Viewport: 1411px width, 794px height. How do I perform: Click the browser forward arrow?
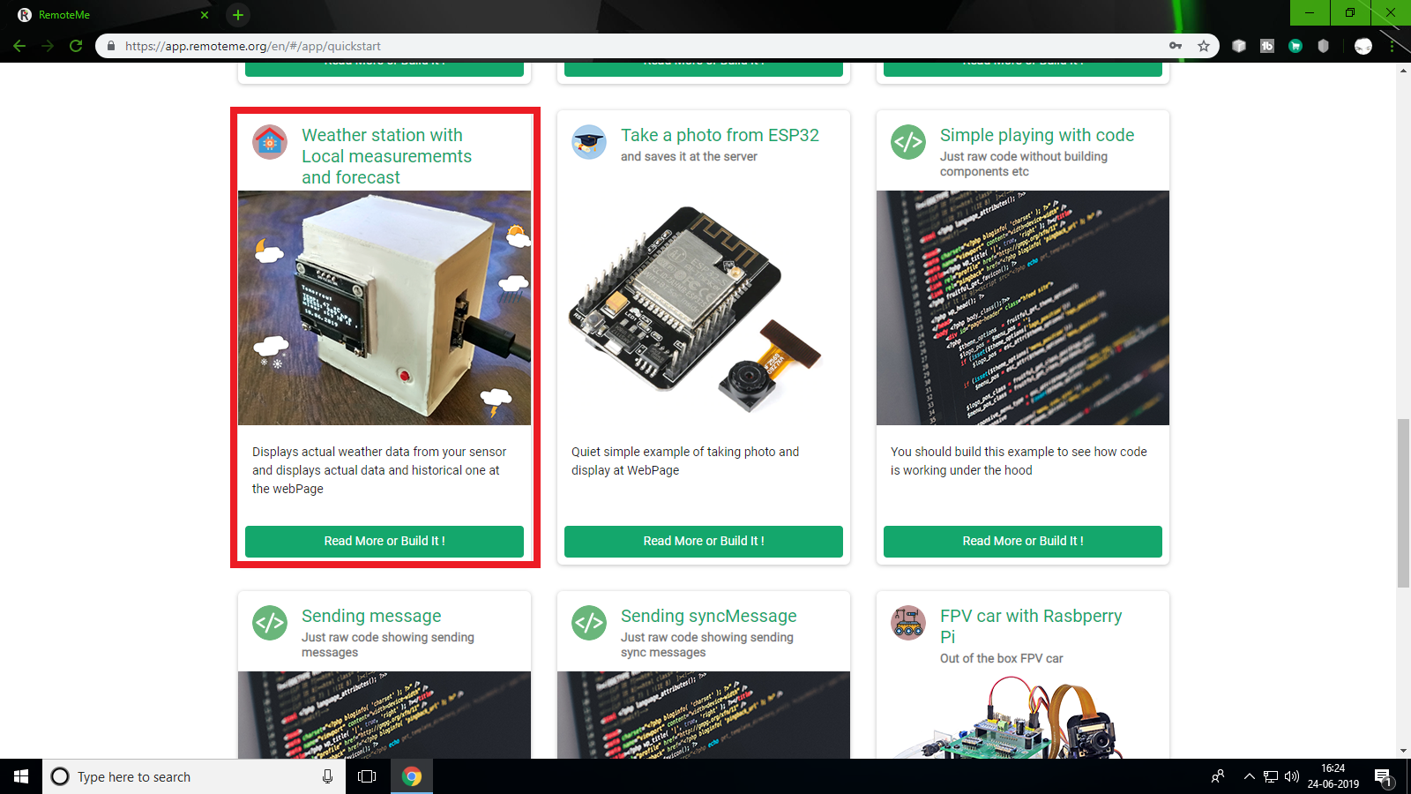click(x=48, y=46)
